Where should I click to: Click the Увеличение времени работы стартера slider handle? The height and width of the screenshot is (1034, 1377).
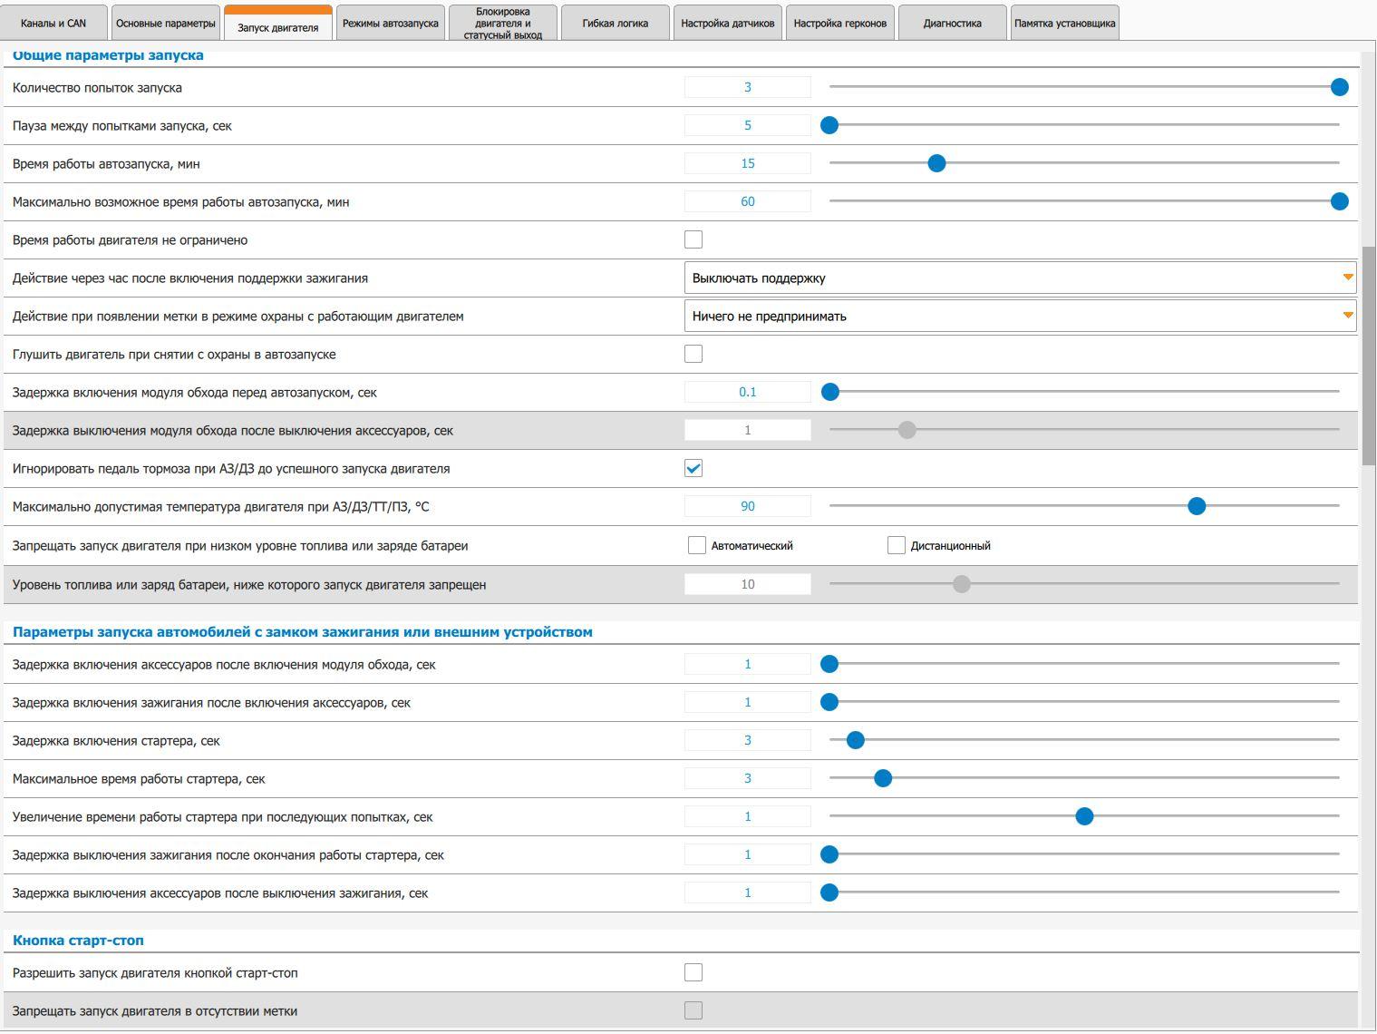[x=1084, y=816]
